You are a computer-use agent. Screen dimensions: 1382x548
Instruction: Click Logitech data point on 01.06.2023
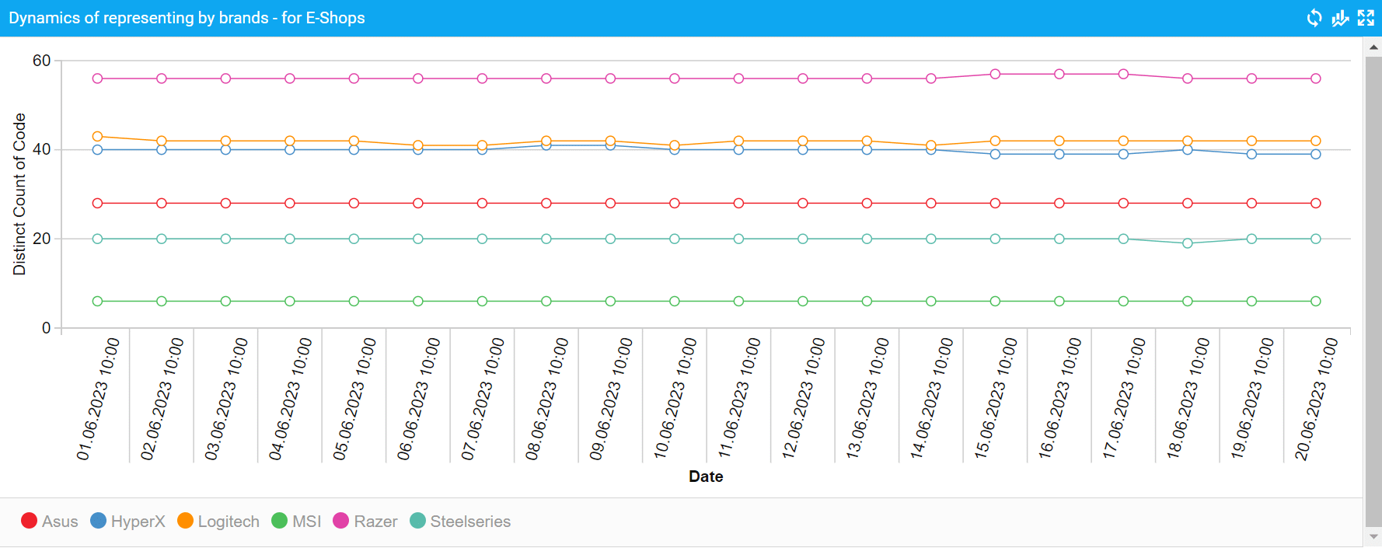click(x=97, y=137)
